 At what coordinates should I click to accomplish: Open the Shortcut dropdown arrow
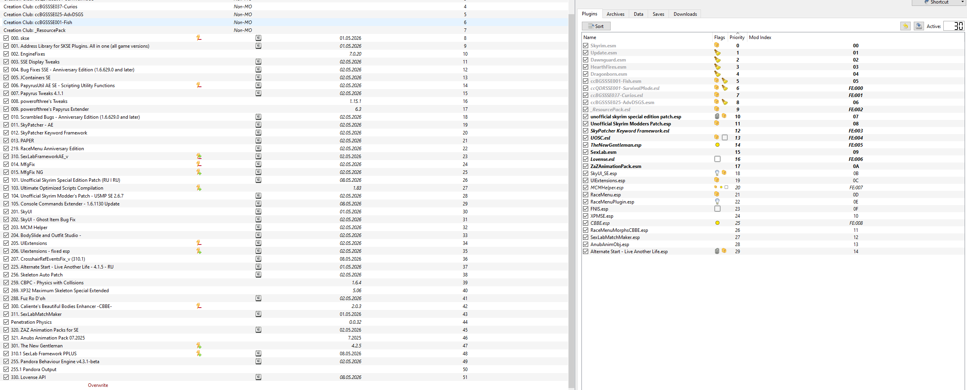[x=962, y=2]
